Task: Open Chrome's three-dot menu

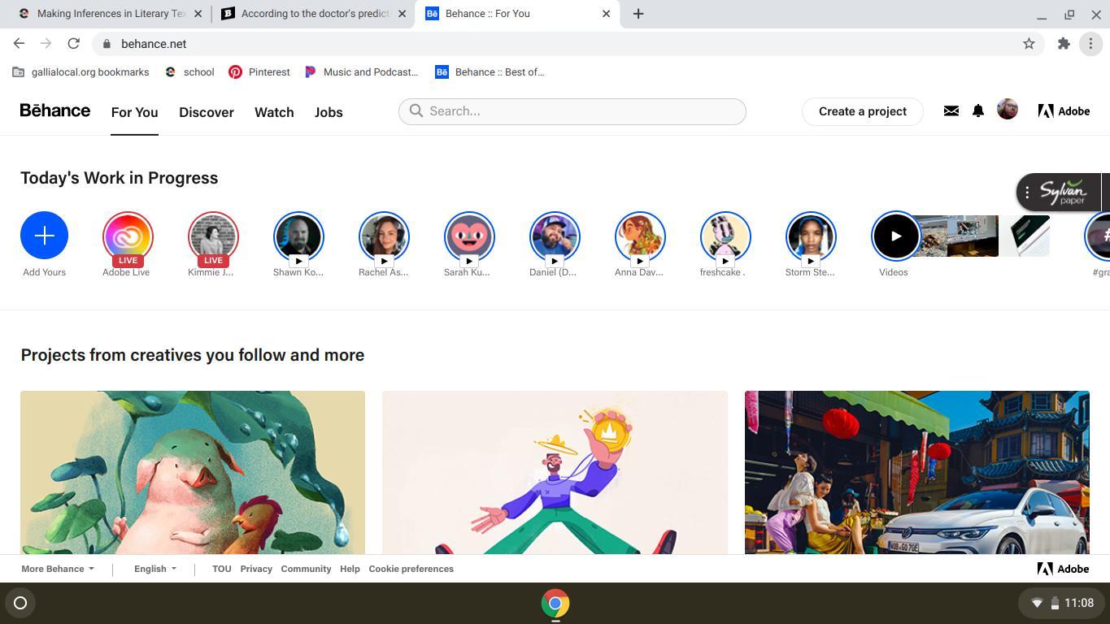Action: pos(1090,44)
